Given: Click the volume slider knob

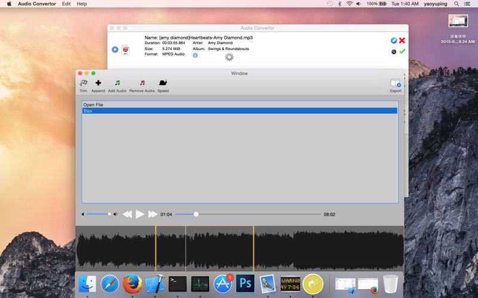Looking at the screenshot, I should coord(109,214).
